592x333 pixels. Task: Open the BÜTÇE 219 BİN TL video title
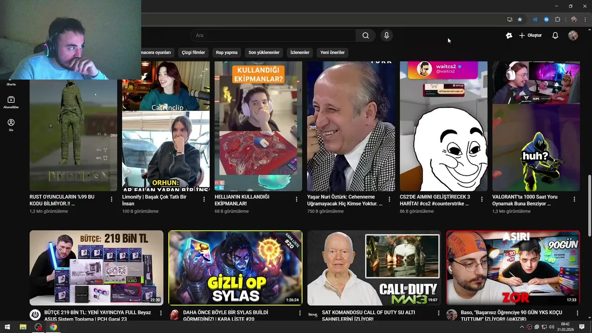click(98, 315)
